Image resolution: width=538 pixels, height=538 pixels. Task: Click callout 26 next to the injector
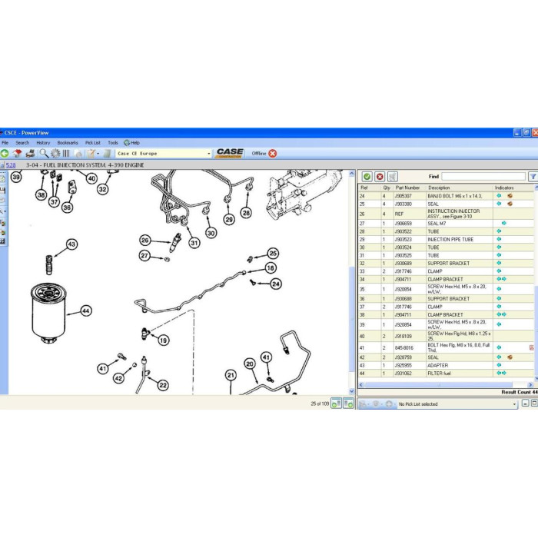[144, 240]
